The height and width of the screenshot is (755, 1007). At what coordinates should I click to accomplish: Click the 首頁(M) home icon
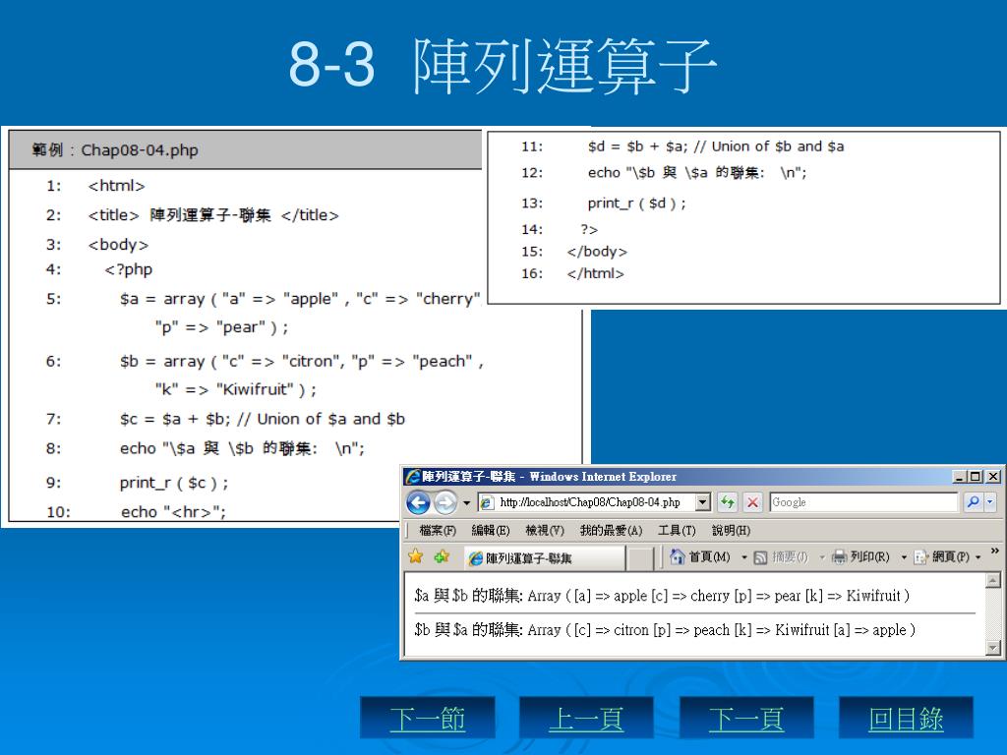tap(677, 556)
